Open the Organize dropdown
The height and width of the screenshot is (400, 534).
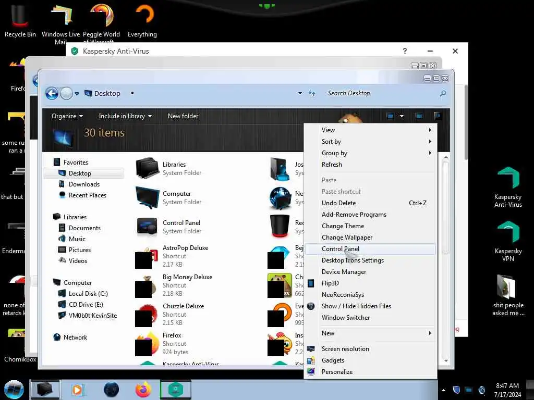click(67, 116)
